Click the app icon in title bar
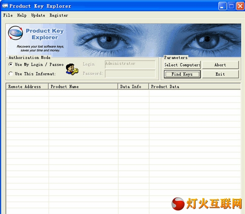245x214 pixels. (5, 6)
